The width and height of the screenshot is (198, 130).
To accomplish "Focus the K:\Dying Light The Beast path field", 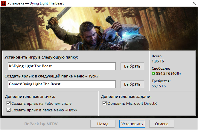I will pyautogui.click(x=62, y=66).
